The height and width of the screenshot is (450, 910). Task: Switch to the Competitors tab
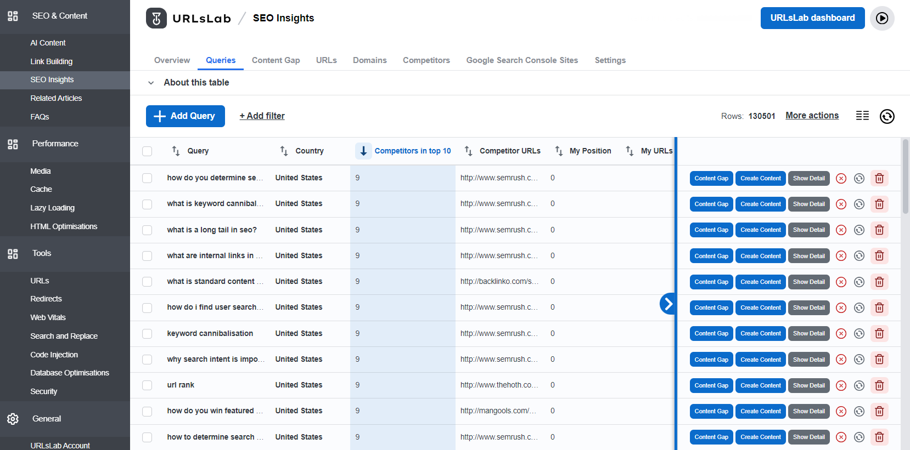point(426,60)
